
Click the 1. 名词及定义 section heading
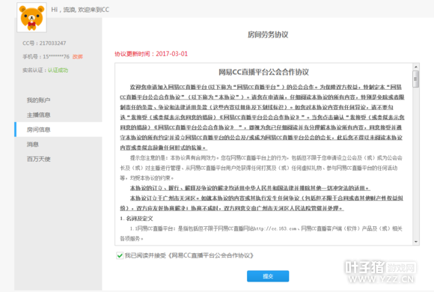[x=136, y=219]
